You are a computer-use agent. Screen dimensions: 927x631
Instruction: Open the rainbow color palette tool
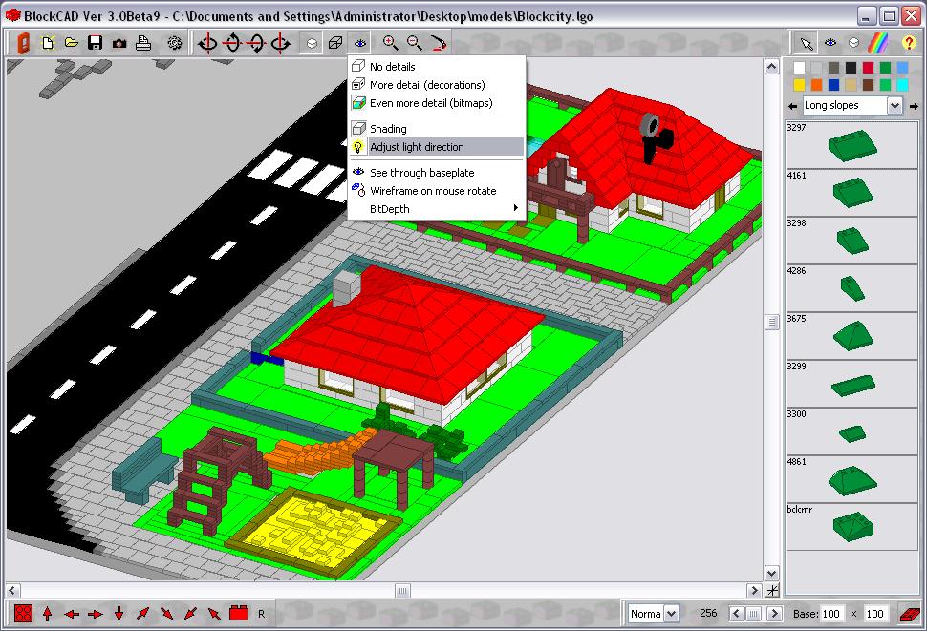click(878, 43)
